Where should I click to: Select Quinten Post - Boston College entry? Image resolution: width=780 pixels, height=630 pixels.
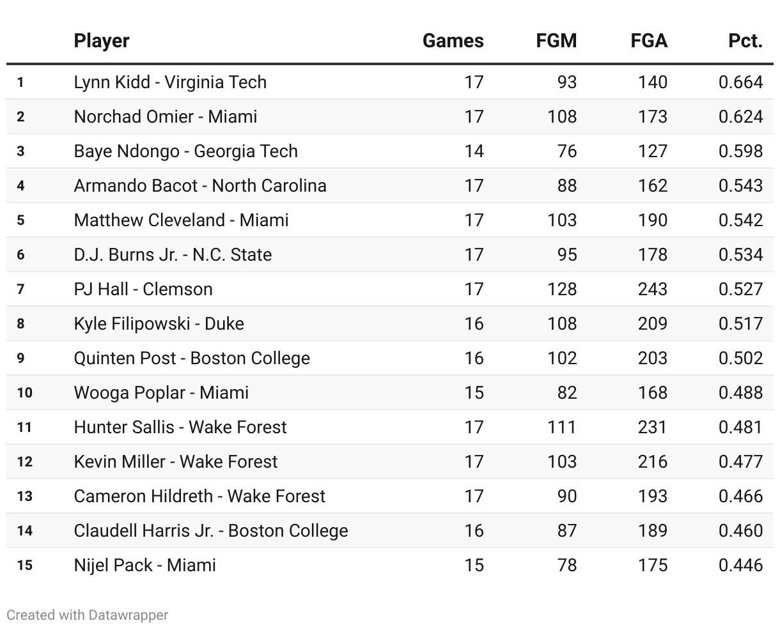pos(192,358)
